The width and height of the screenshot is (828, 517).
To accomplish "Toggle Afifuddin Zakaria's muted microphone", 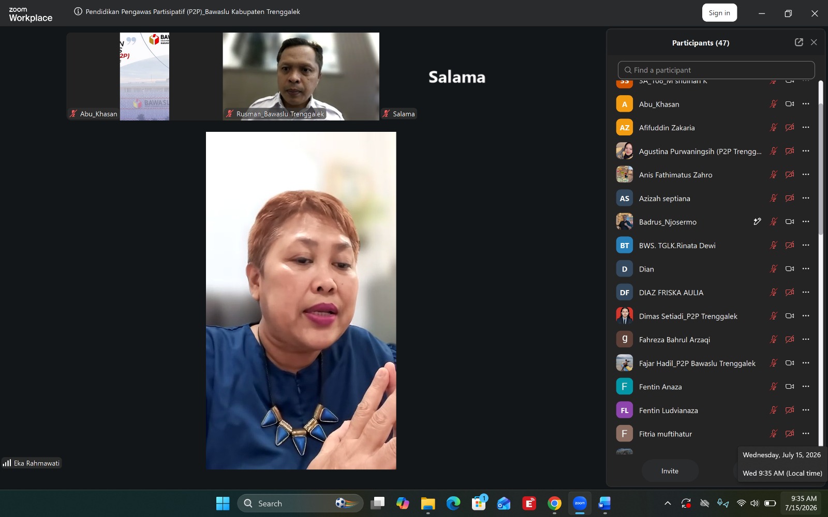I will point(774,128).
